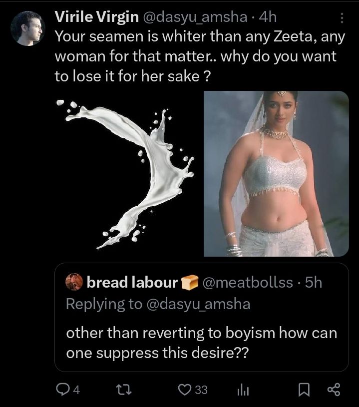Click the "bread labour" display name

tap(132, 283)
